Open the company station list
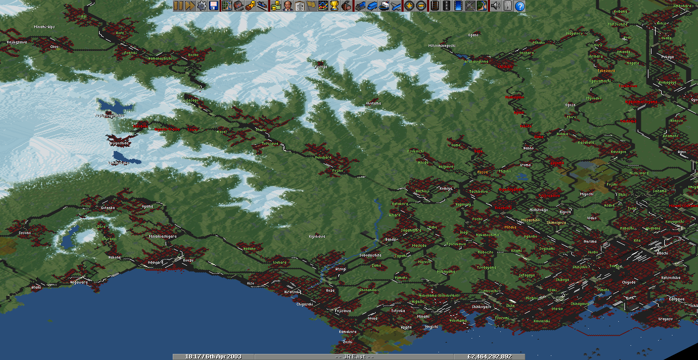698x360 pixels. pos(262,6)
